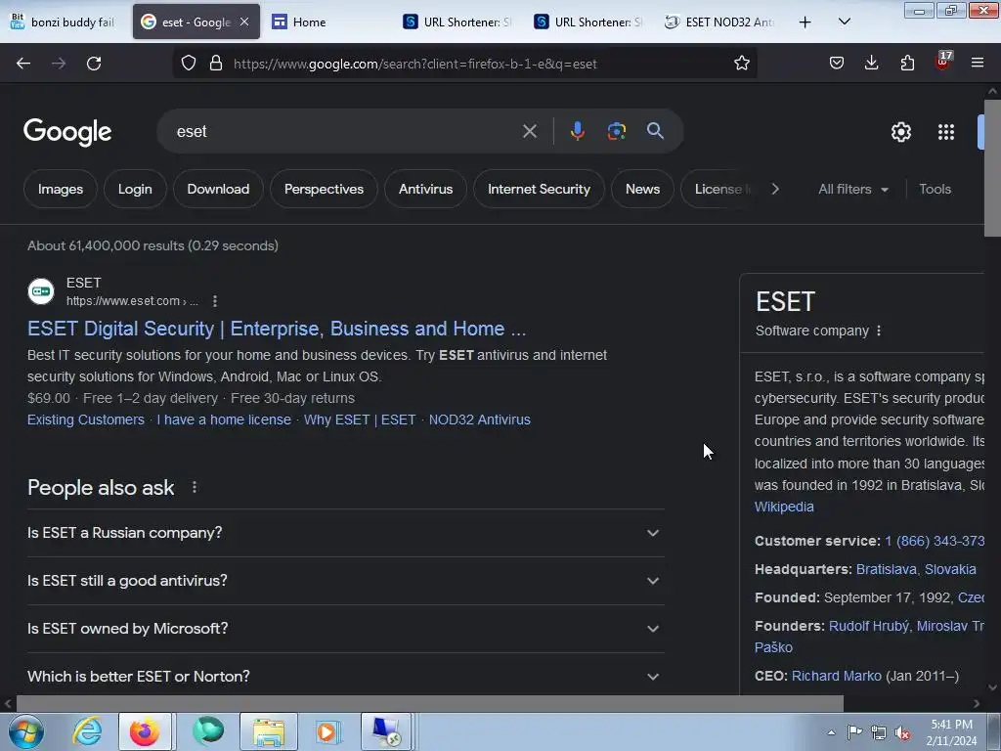Open a new browser tab

[x=805, y=22]
